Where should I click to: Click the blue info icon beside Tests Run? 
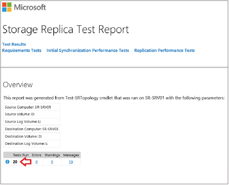pyautogui.click(x=8, y=162)
